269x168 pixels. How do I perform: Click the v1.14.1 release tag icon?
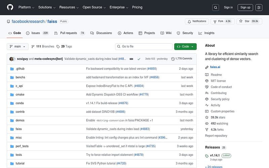pyautogui.click(x=207, y=156)
